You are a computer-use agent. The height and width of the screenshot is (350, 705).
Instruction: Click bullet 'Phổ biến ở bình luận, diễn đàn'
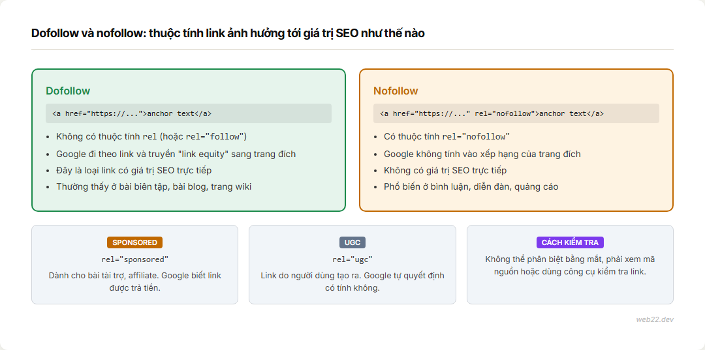pyautogui.click(x=471, y=186)
